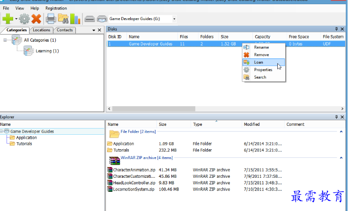Select the Tutorials folder in file list
The height and width of the screenshot is (211, 348).
(x=121, y=150)
